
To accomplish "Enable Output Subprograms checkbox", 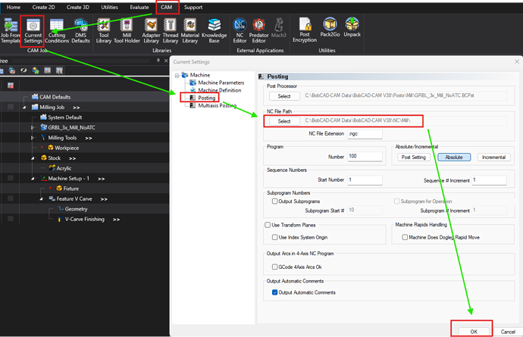I will pyautogui.click(x=275, y=201).
